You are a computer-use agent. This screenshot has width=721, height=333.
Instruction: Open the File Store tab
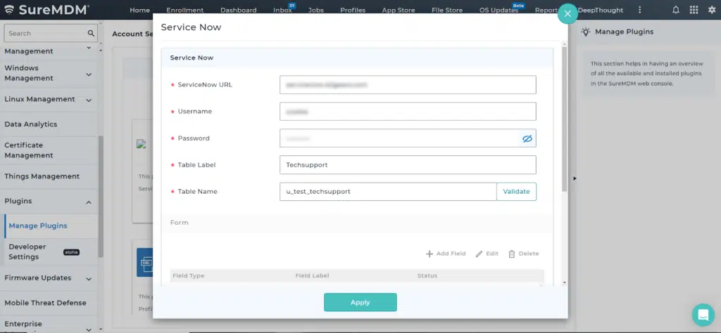[446, 10]
